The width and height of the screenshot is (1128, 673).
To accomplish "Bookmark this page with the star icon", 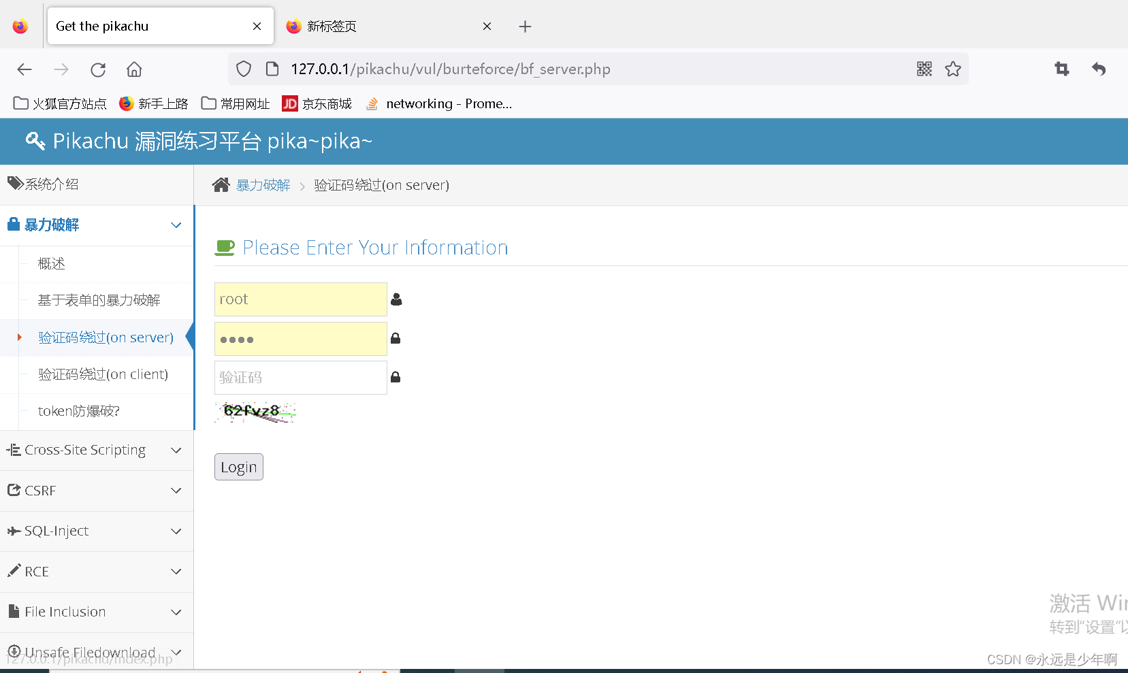I will 953,69.
